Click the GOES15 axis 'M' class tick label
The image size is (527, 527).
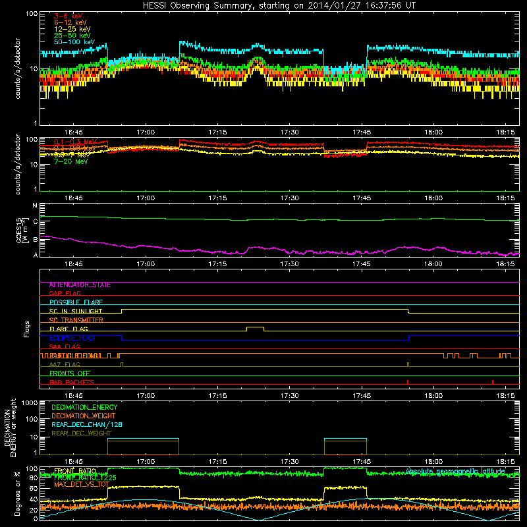coord(35,206)
